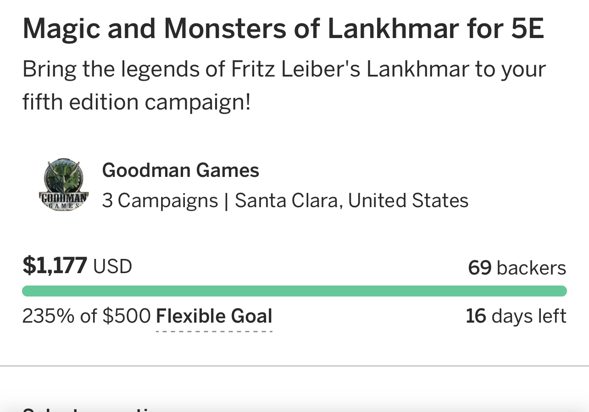Click the 3 Campaigns count text
The image size is (589, 412).
point(160,201)
